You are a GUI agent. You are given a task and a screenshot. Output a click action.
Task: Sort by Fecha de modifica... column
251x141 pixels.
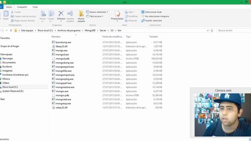coord(113,36)
